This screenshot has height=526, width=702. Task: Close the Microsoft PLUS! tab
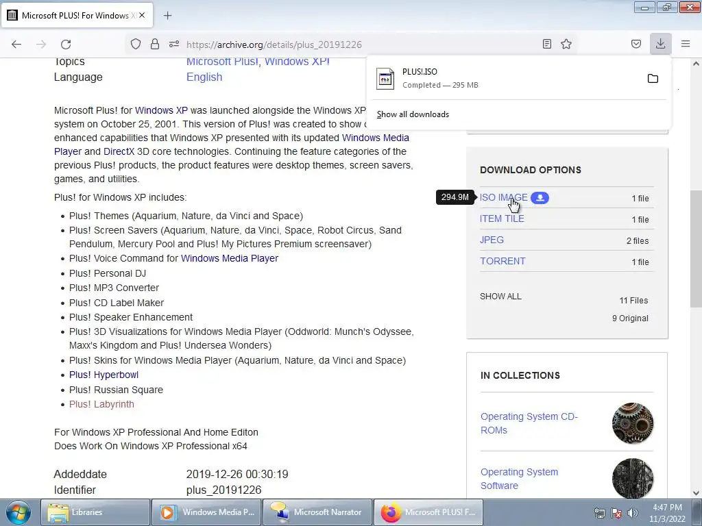(142, 15)
